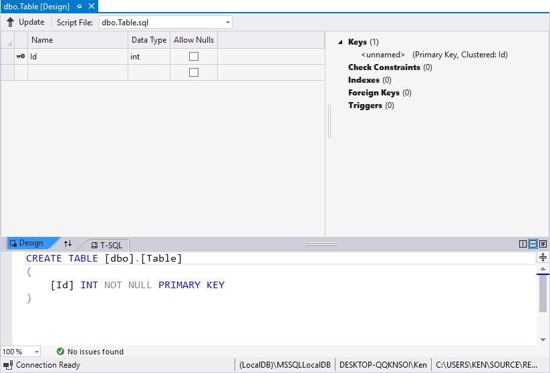This screenshot has width=550, height=373.
Task: Click the Update button
Action: coord(25,22)
